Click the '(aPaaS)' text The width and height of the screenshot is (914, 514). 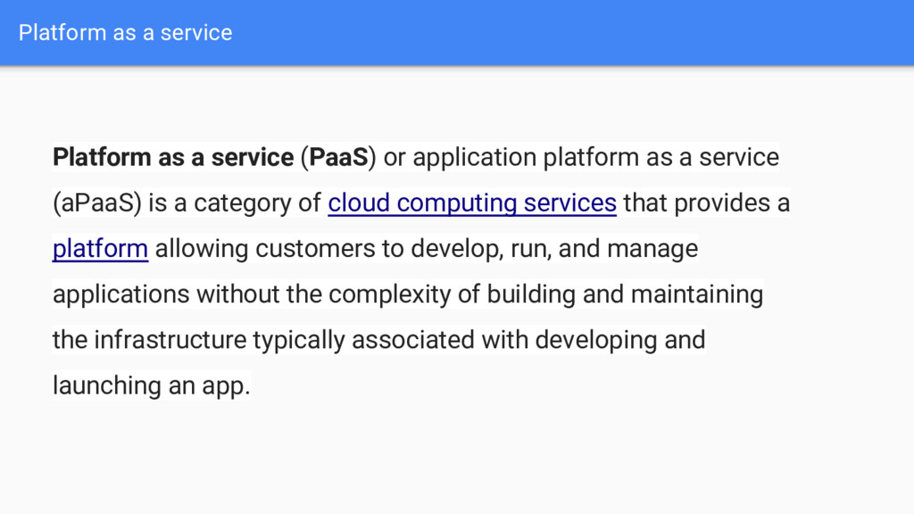pyautogui.click(x=97, y=203)
